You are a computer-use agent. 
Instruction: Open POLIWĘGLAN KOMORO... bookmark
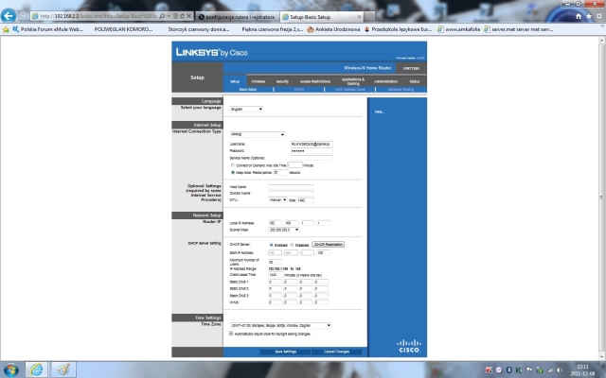click(123, 29)
